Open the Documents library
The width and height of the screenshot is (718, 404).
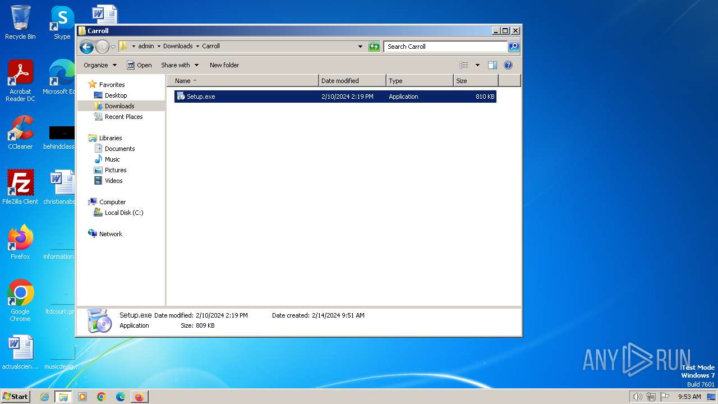coord(119,149)
